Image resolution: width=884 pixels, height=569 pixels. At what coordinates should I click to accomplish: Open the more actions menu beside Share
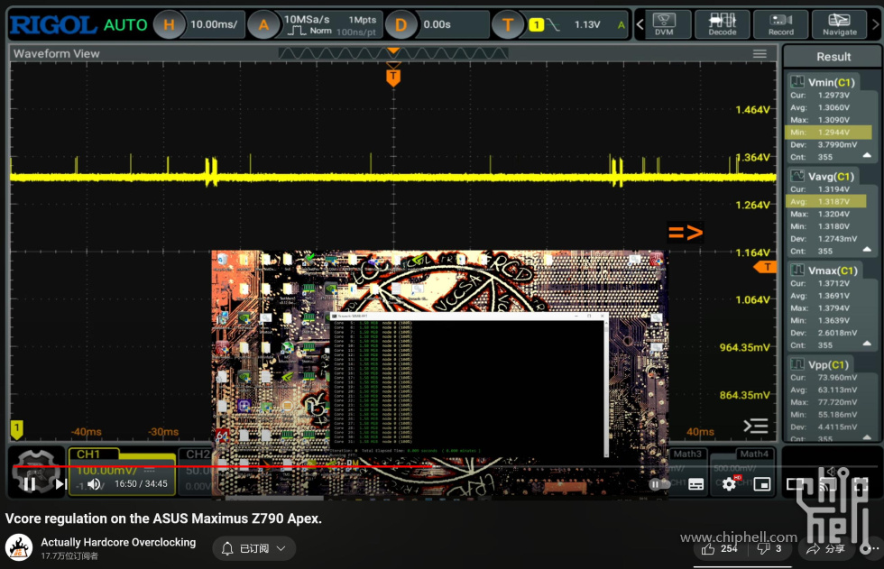tap(871, 548)
